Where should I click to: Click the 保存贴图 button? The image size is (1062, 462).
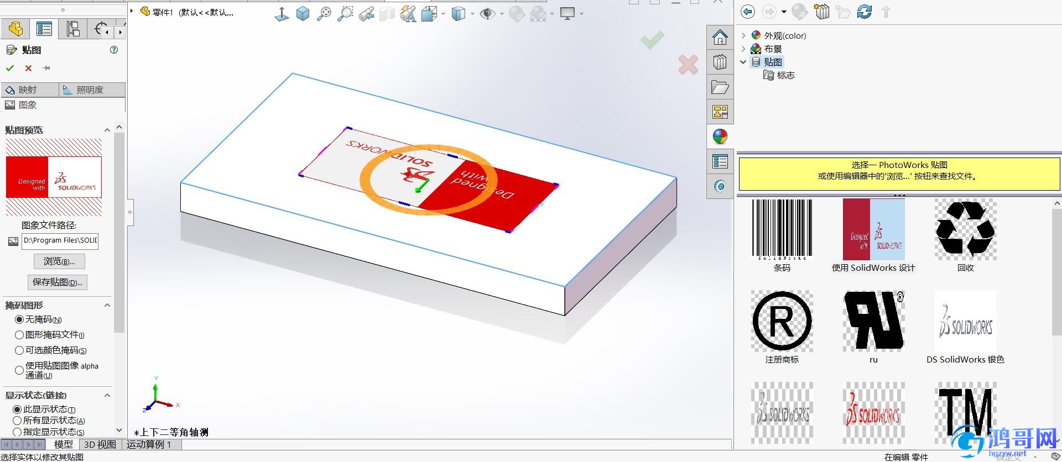coord(58,282)
